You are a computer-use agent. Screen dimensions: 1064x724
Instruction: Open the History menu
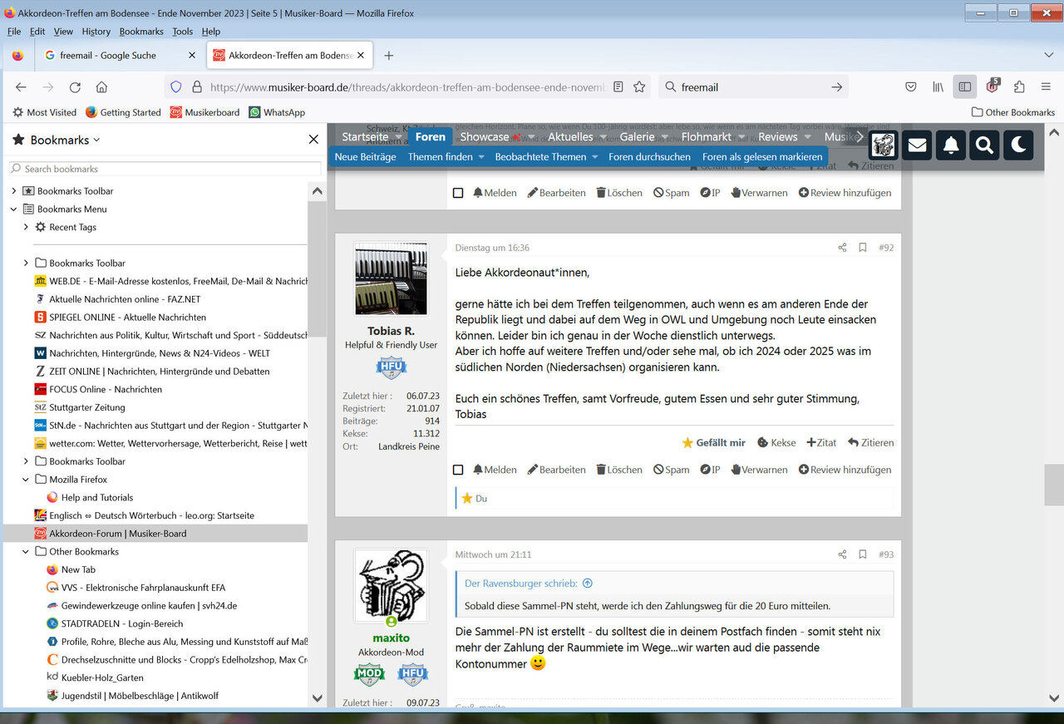pyautogui.click(x=96, y=32)
